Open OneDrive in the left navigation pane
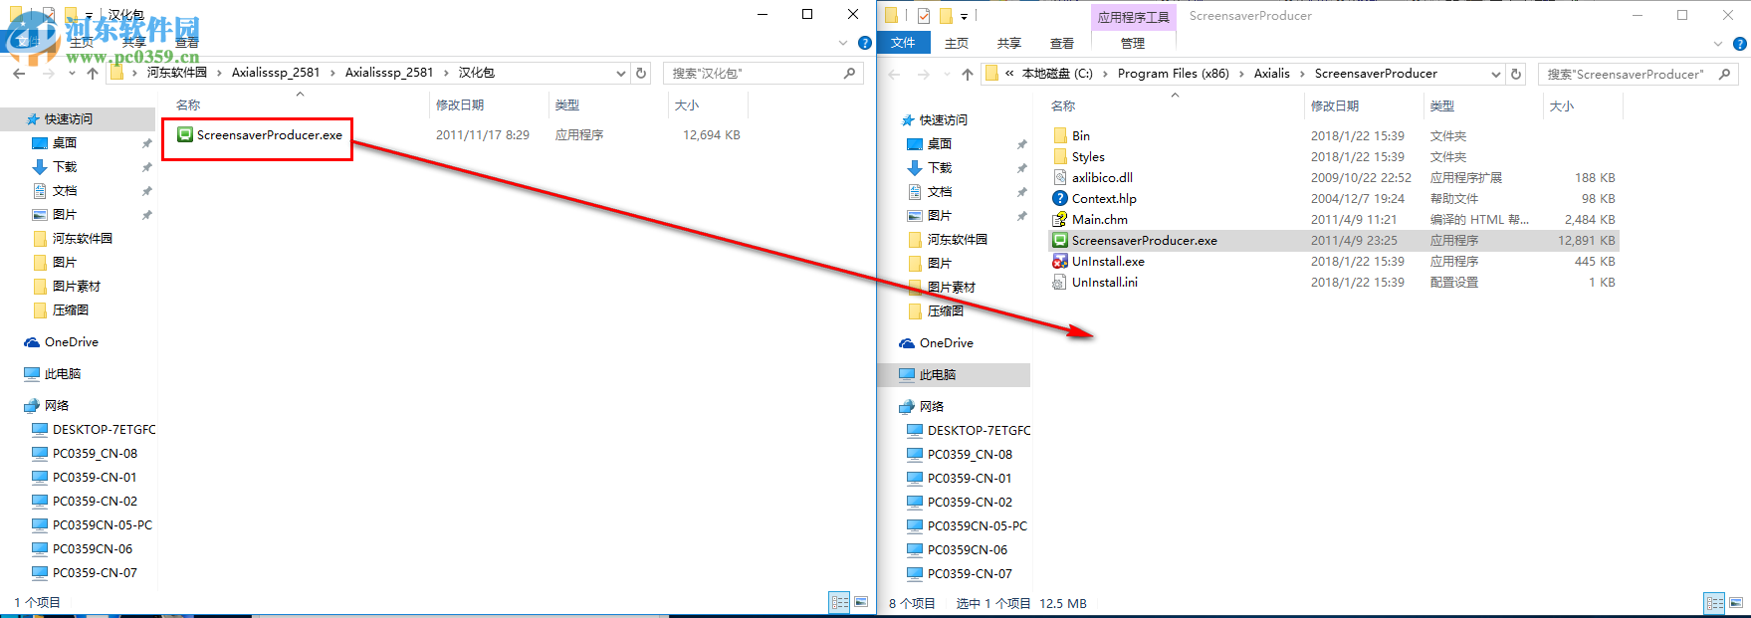This screenshot has height=618, width=1751. [x=71, y=342]
